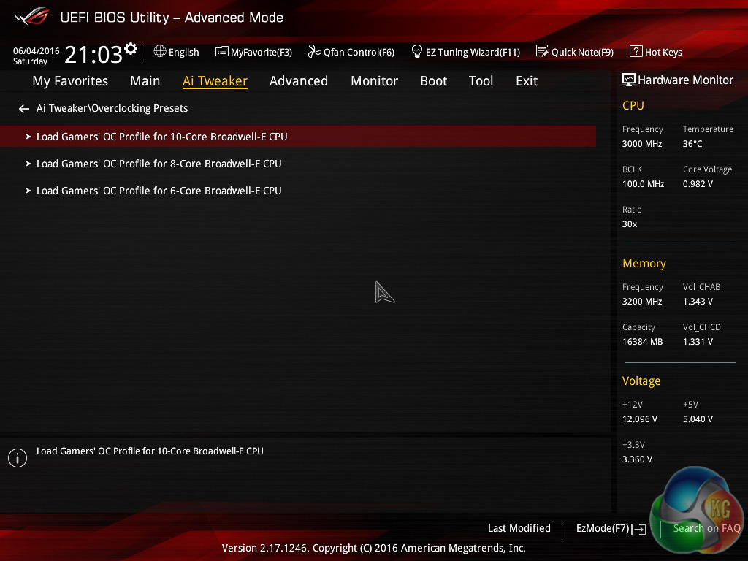Click the Voltage section heading
The image size is (748, 561).
pyautogui.click(x=641, y=381)
